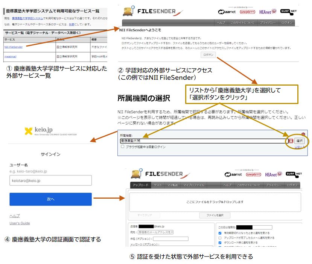
Task: Open the ゲスト tab
Action: 158,185
